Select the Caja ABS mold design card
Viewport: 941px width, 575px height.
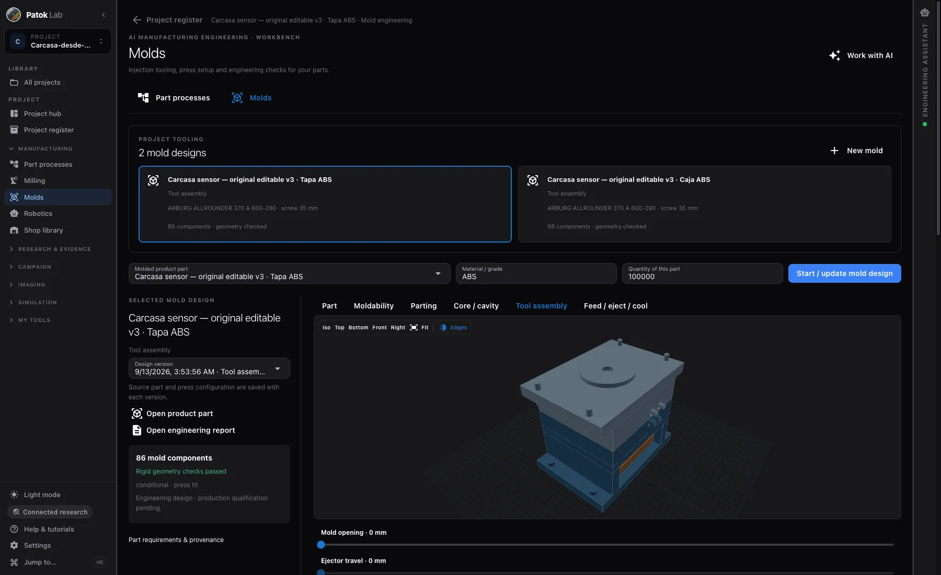[x=704, y=204]
